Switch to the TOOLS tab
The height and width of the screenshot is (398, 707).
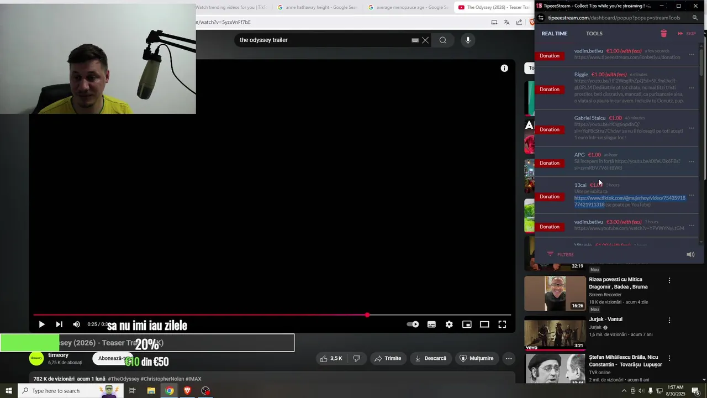tap(594, 34)
